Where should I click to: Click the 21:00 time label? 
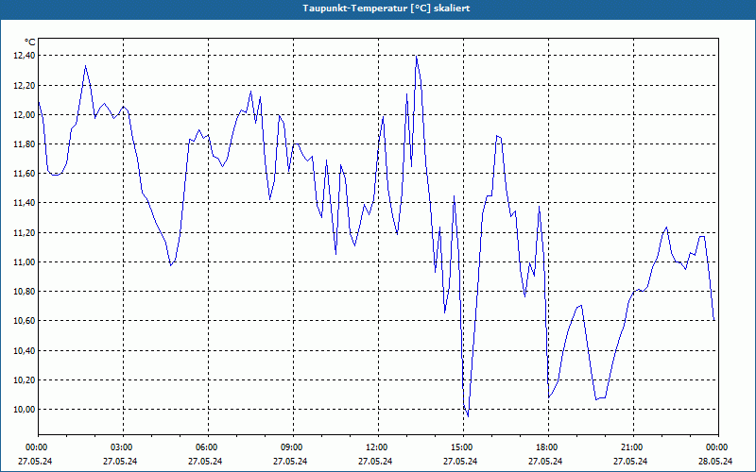pos(633,447)
